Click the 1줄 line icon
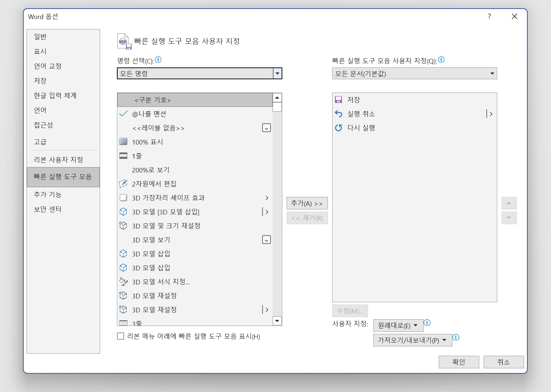Viewport: 551px width, 392px height. click(x=123, y=156)
